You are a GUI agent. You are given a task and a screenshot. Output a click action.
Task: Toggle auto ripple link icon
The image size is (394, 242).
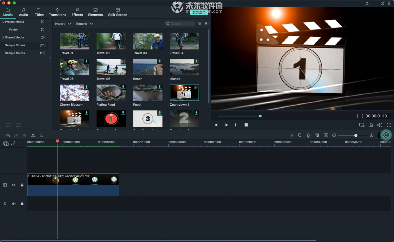pos(13,143)
